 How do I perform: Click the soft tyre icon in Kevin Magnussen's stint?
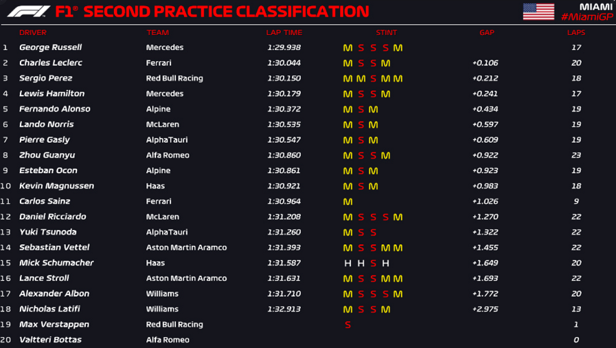coord(361,186)
